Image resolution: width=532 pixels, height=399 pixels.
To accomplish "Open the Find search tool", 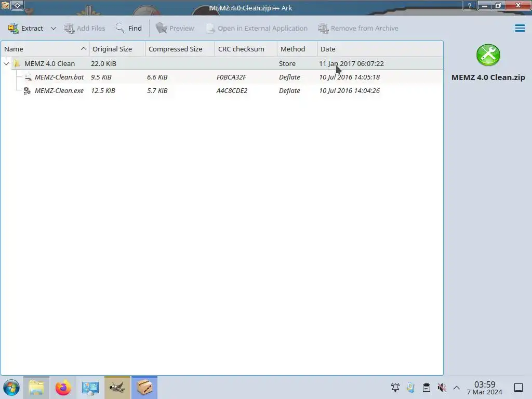I will click(x=129, y=28).
